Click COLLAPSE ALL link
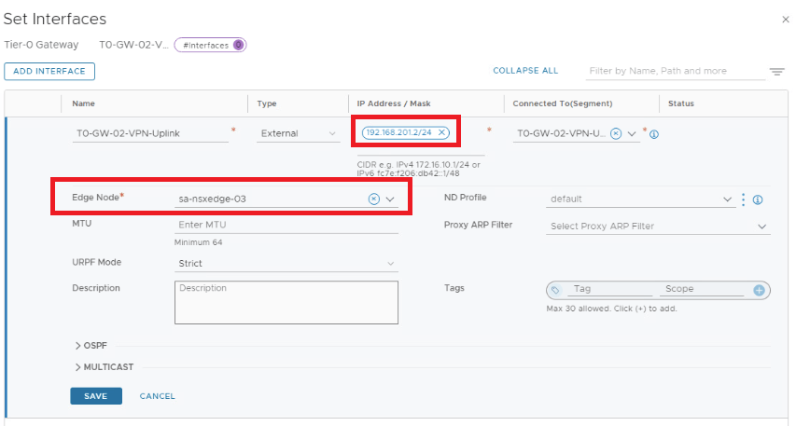Screen dimensions: 796x426 [x=525, y=71]
